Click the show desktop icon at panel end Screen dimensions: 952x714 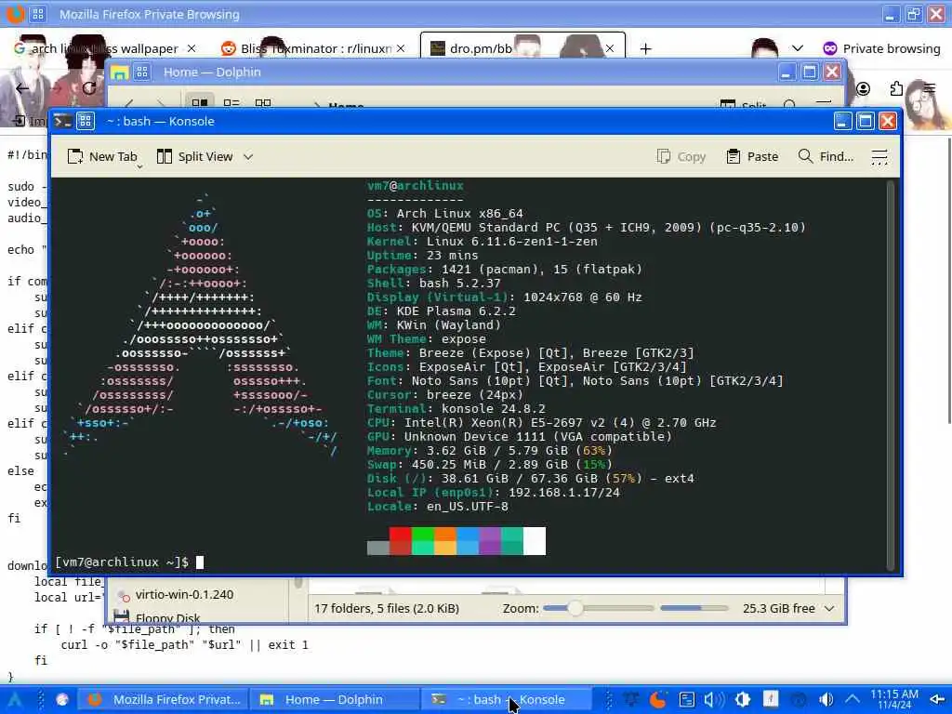click(937, 699)
